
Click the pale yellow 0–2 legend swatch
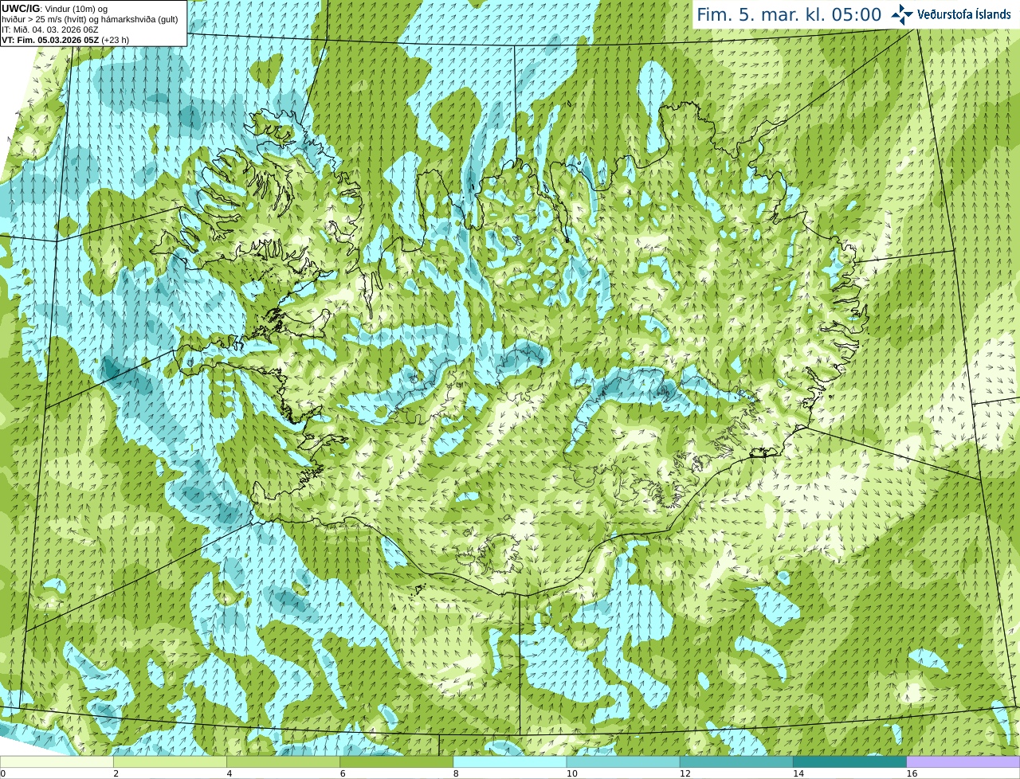coord(57,761)
